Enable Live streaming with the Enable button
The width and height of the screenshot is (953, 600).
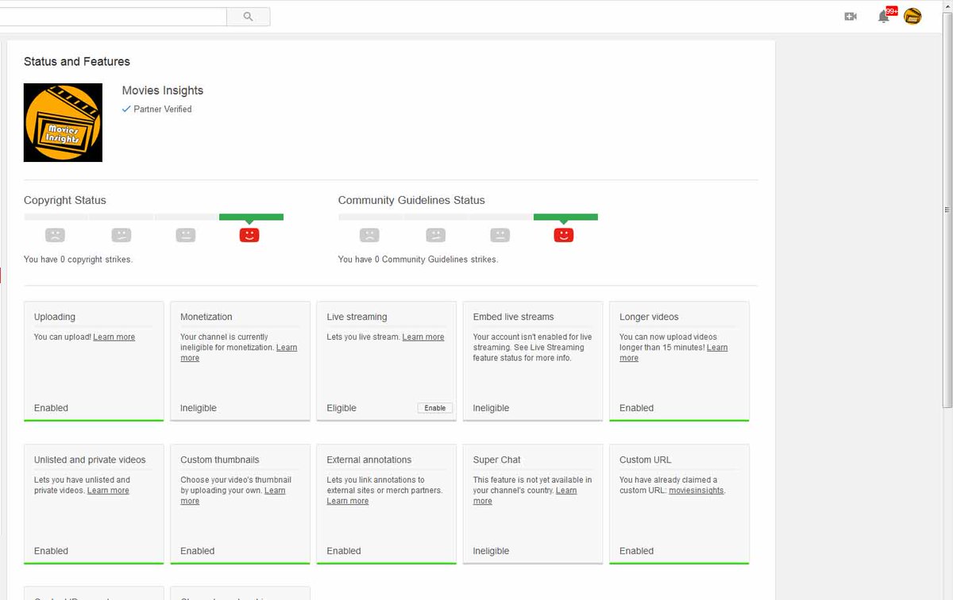[x=435, y=408]
